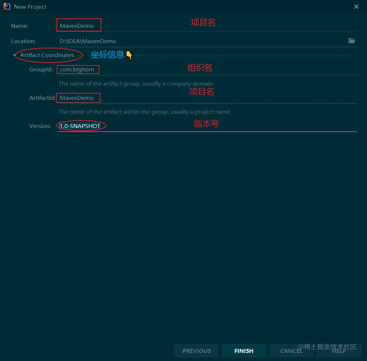Click the "Version:" label
The image size is (367, 361).
click(40, 126)
